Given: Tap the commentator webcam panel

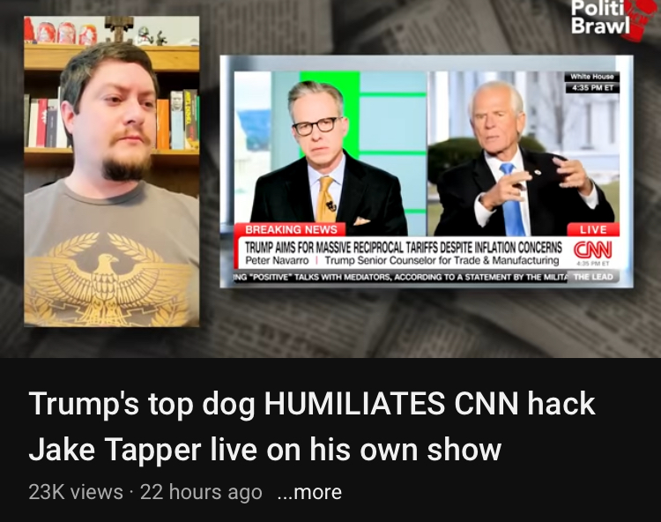Looking at the screenshot, I should (x=112, y=171).
